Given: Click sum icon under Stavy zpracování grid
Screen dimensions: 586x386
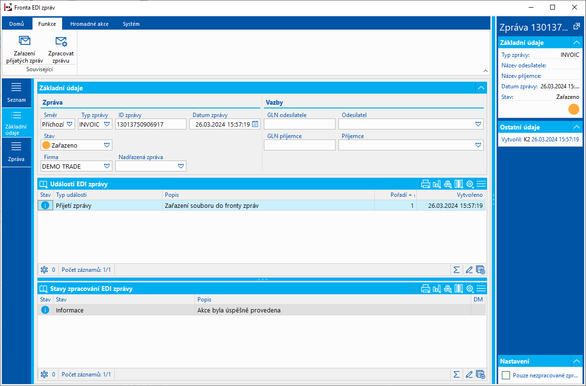Looking at the screenshot, I should point(456,375).
